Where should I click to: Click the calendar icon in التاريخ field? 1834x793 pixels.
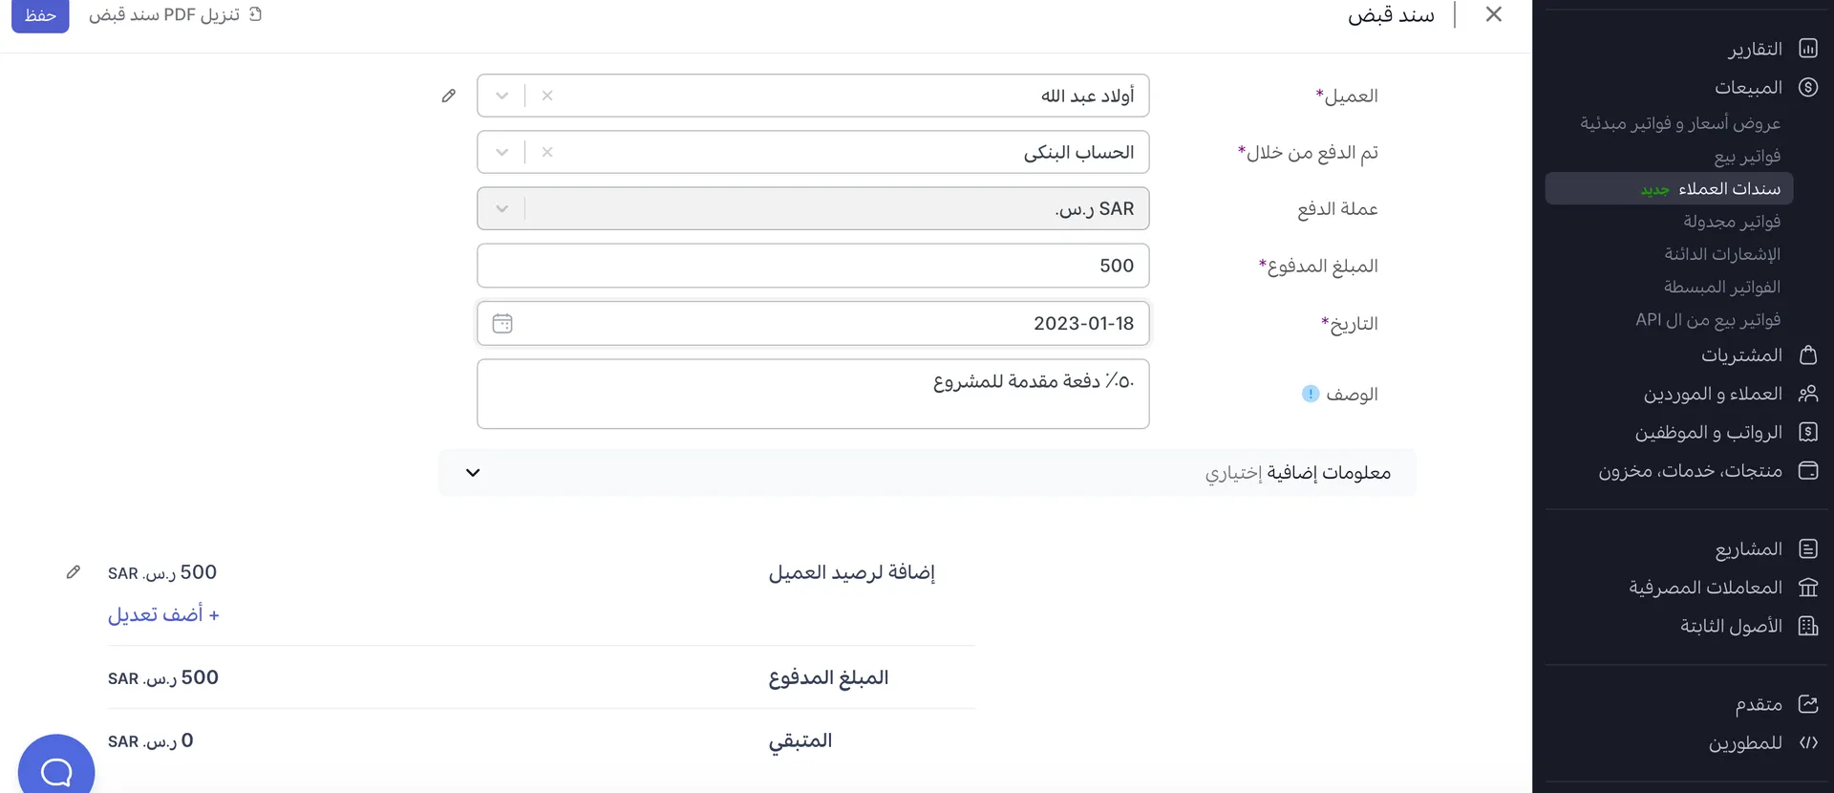point(502,323)
